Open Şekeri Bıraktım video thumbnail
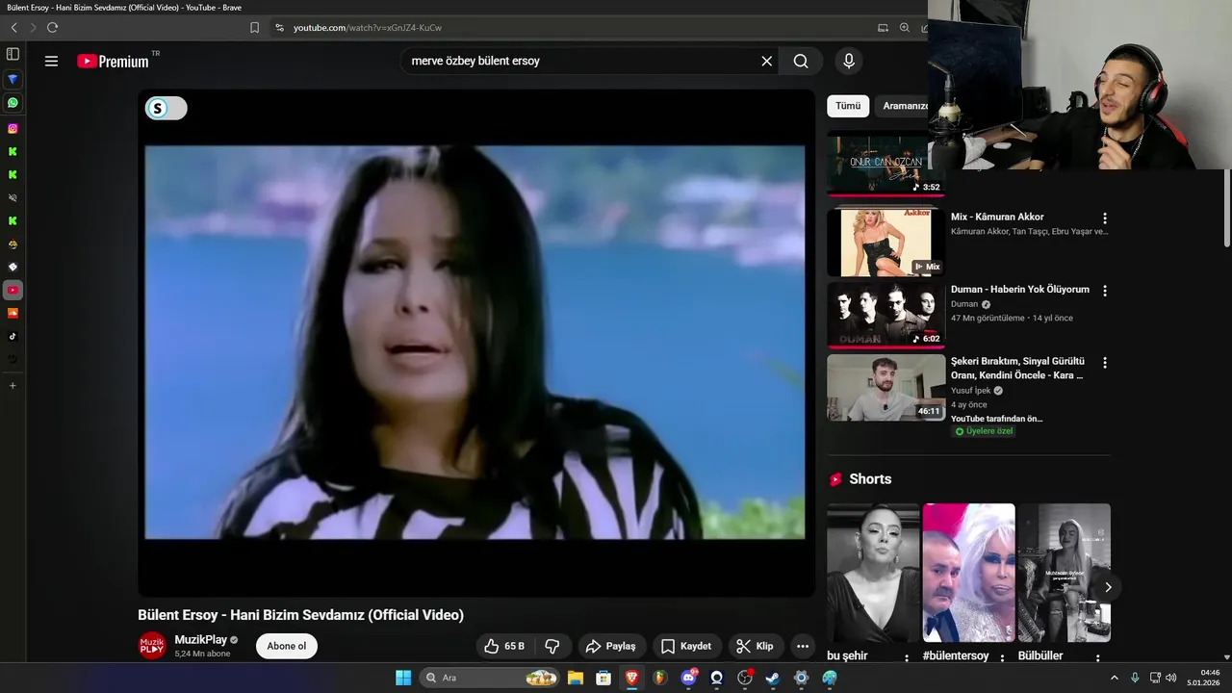 pos(885,388)
